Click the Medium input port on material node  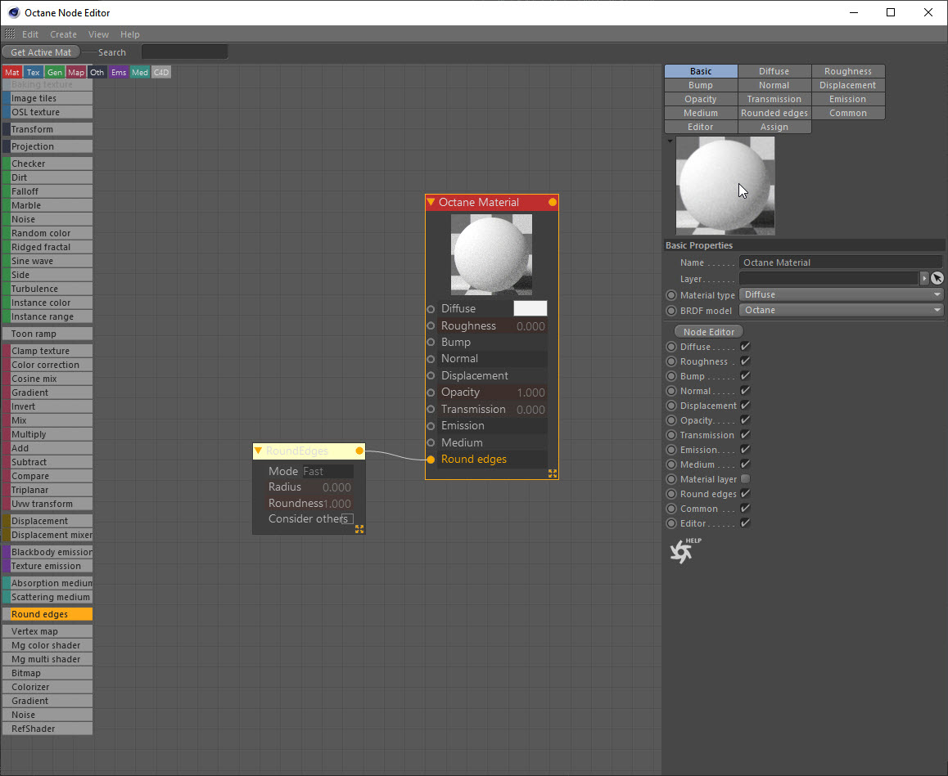click(431, 442)
